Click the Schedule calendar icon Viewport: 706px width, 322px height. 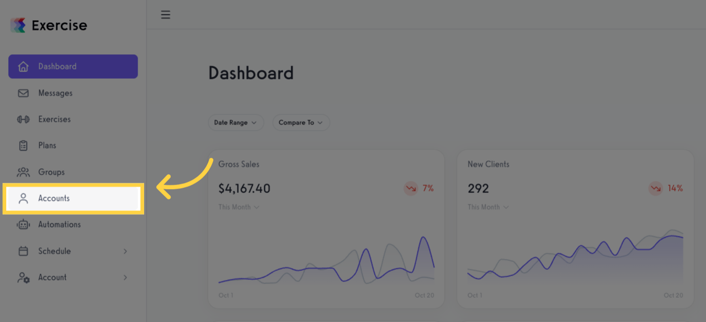(x=23, y=251)
